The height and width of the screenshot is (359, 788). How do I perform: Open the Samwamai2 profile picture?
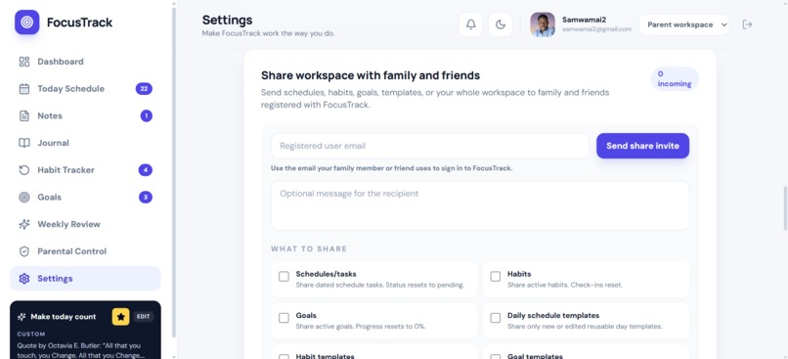pyautogui.click(x=543, y=24)
